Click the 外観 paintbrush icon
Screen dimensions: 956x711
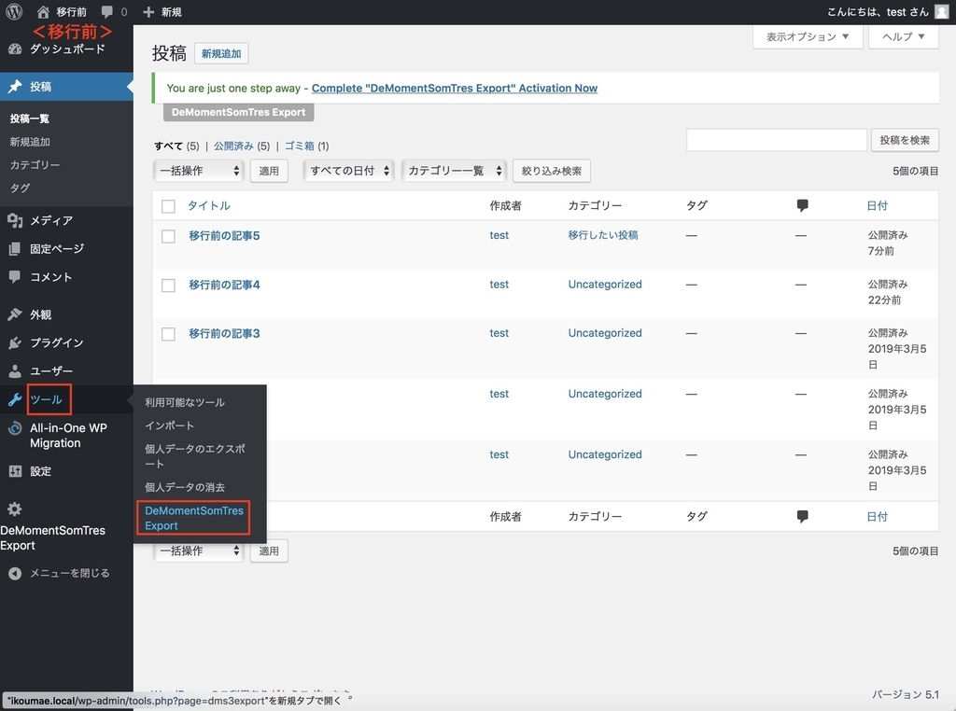(x=15, y=314)
